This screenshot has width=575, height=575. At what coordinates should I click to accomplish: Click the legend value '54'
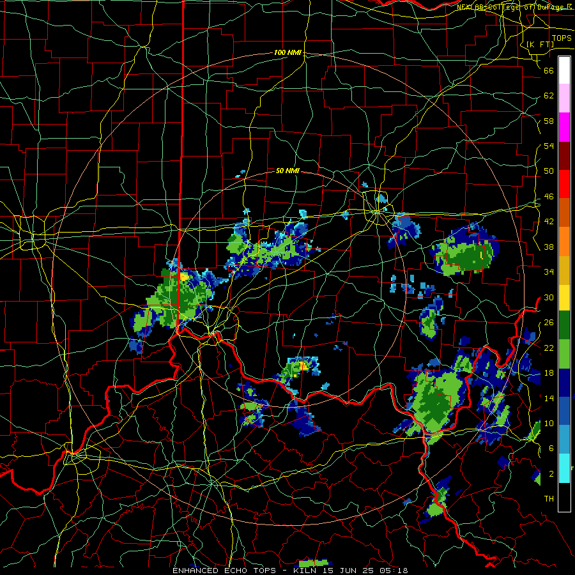pyautogui.click(x=549, y=146)
